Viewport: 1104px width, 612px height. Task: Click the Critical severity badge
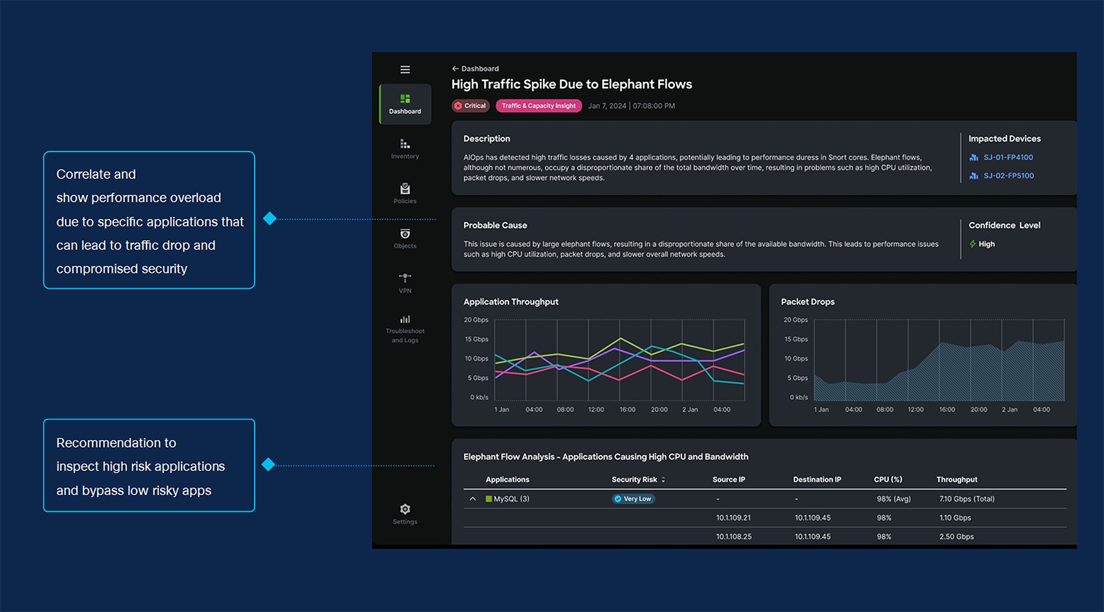point(470,105)
